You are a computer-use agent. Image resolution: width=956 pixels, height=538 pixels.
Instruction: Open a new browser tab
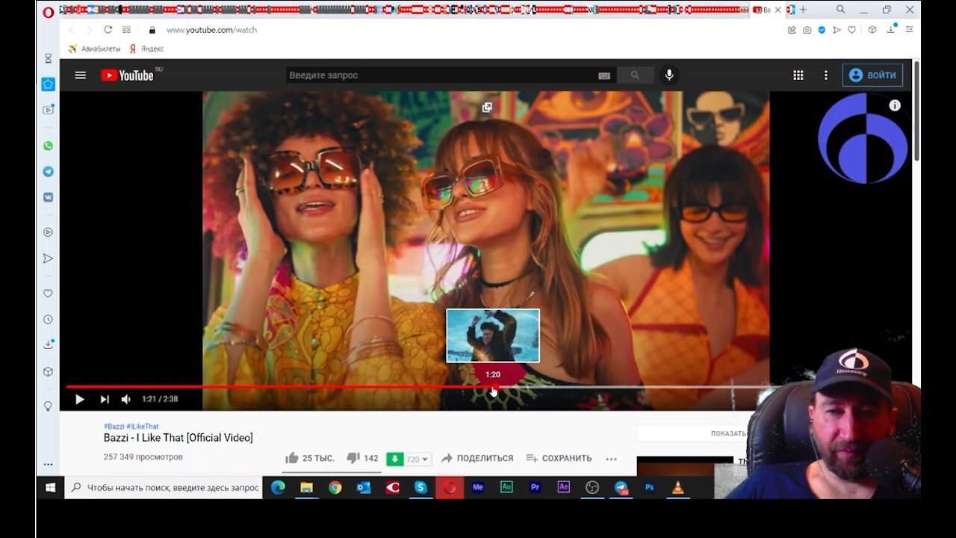[803, 10]
